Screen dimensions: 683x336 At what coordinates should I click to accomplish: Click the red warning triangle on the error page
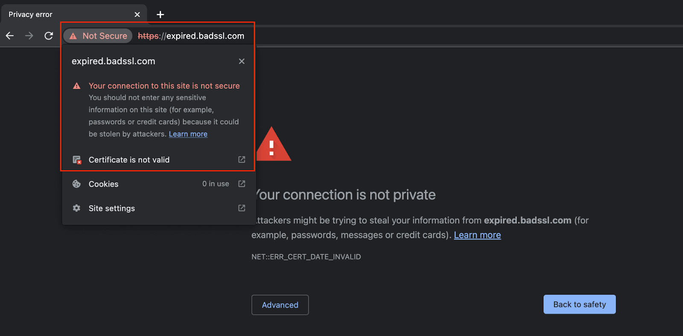click(x=274, y=145)
